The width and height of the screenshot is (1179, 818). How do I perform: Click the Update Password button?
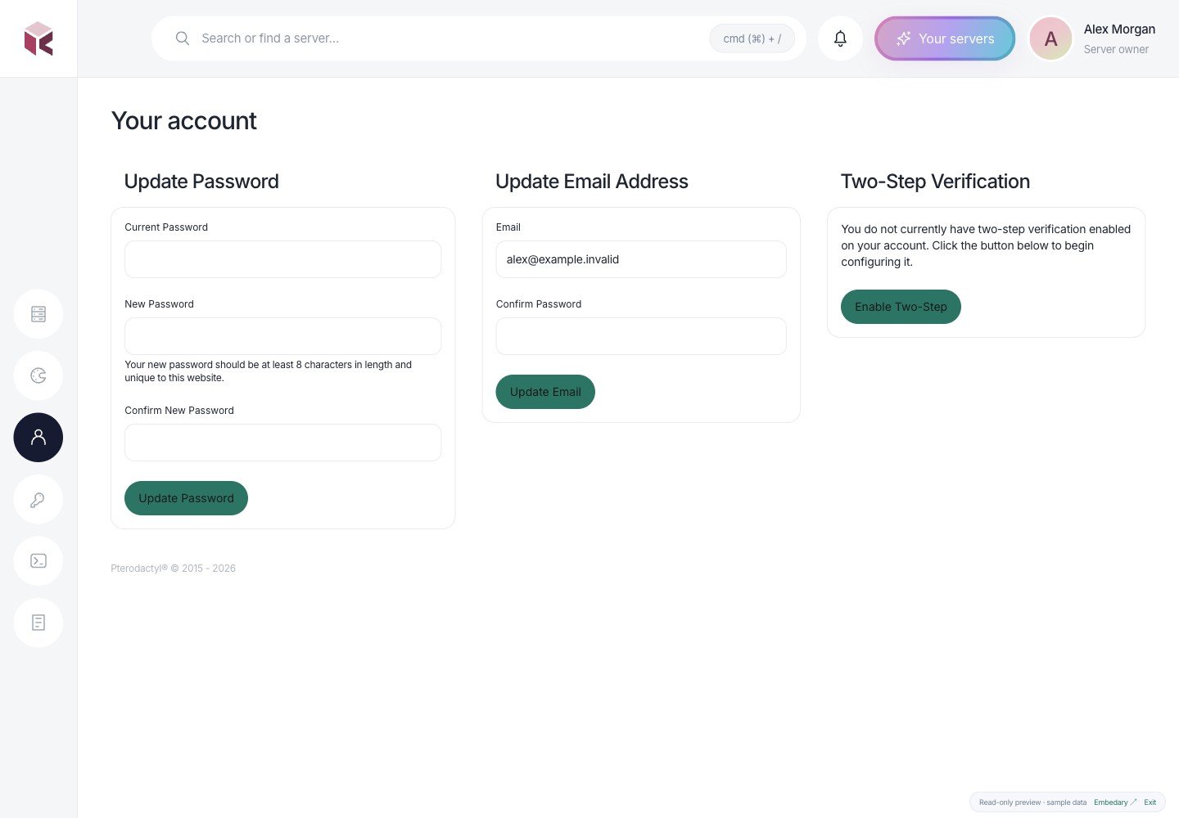point(186,498)
